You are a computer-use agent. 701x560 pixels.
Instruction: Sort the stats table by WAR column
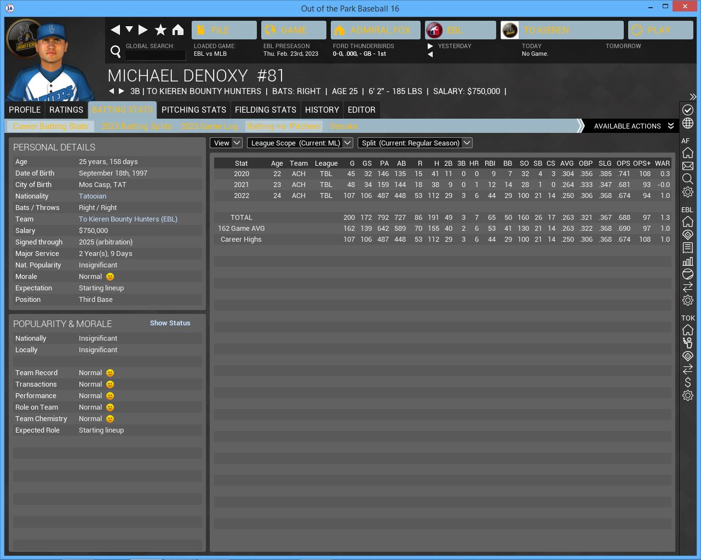(x=662, y=163)
